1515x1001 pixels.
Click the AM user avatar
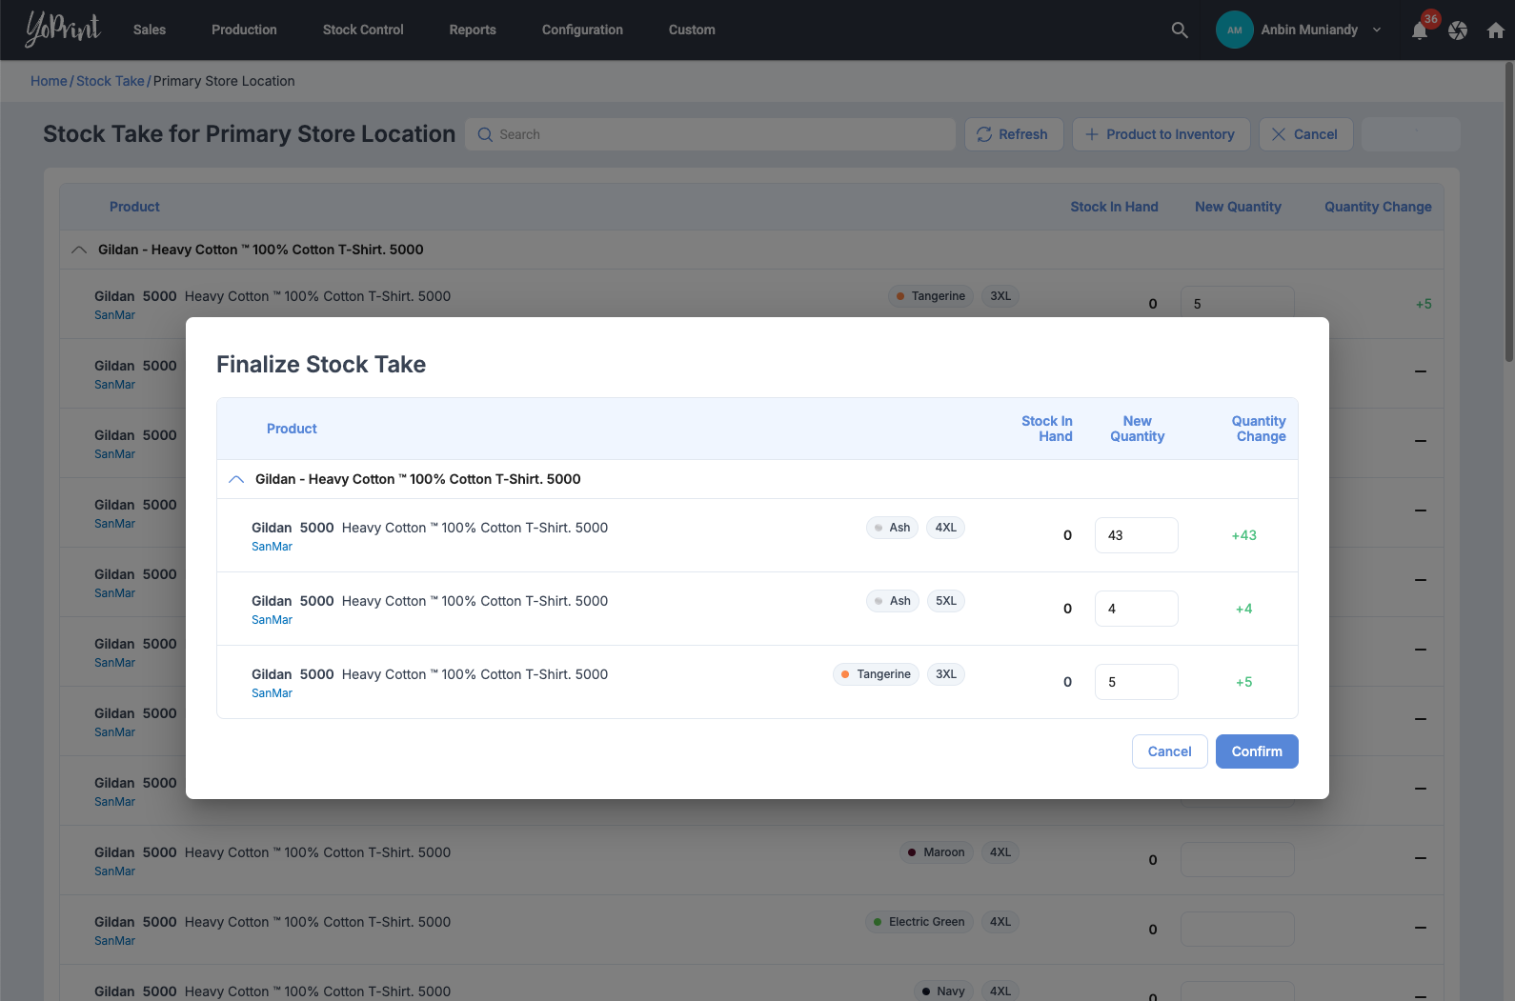tap(1234, 30)
